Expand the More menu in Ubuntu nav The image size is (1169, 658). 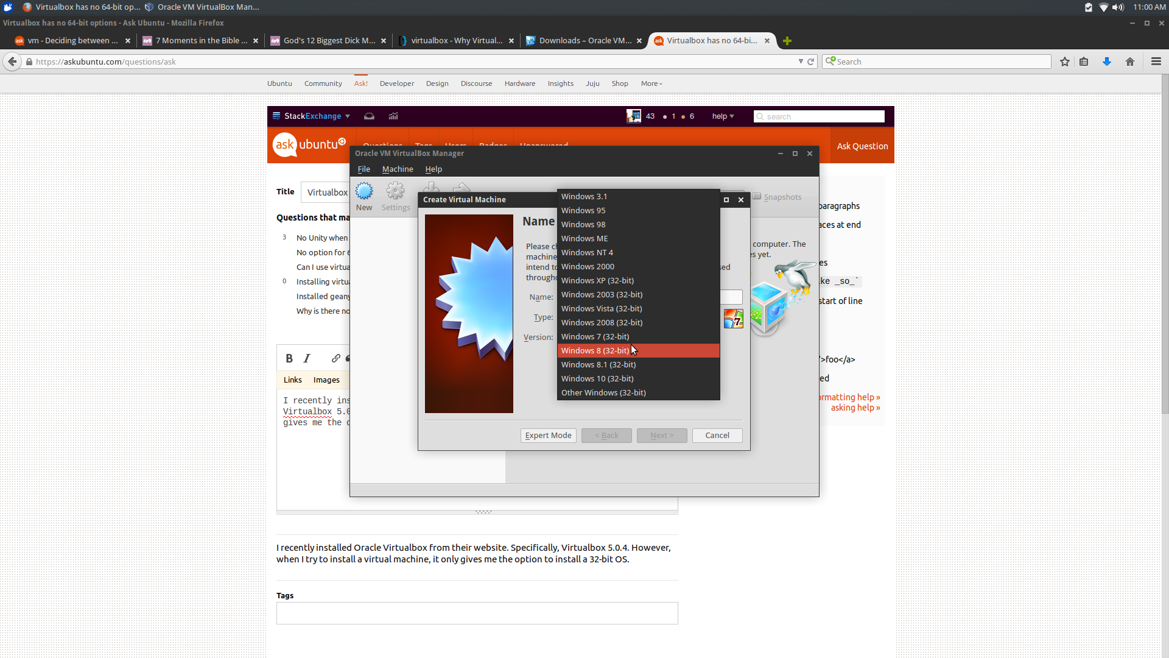click(651, 83)
